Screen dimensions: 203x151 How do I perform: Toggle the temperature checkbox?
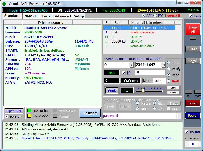point(124,73)
